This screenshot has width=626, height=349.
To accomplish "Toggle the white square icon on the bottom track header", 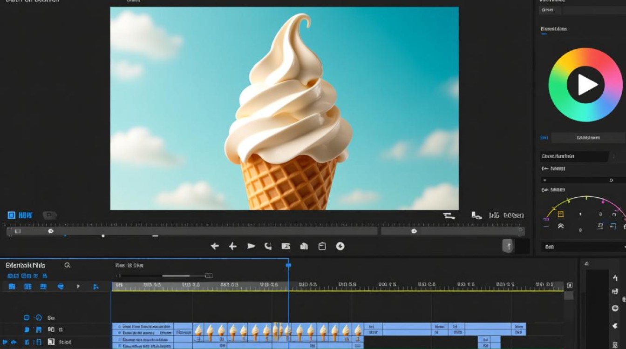I will coord(51,342).
